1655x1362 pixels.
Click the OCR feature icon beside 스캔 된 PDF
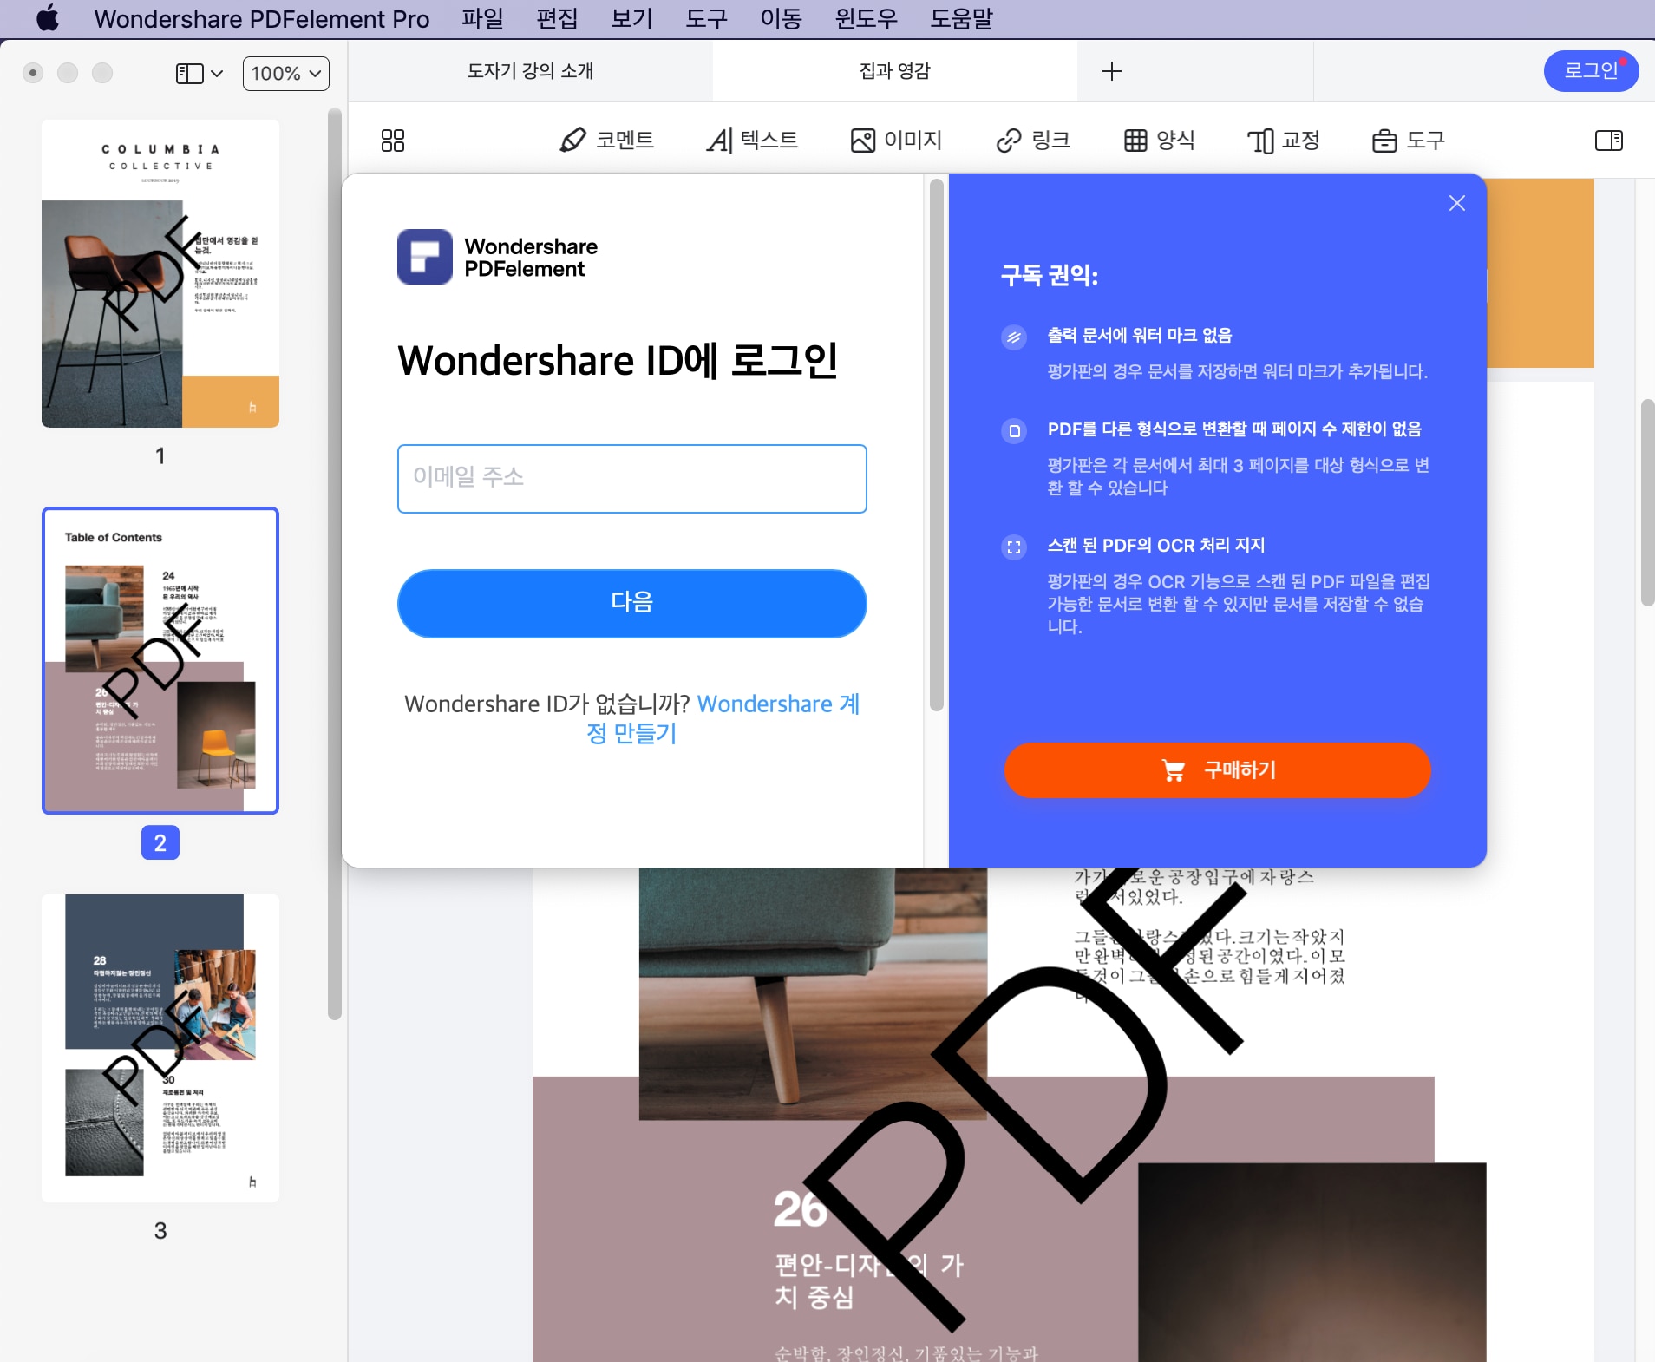(1014, 547)
